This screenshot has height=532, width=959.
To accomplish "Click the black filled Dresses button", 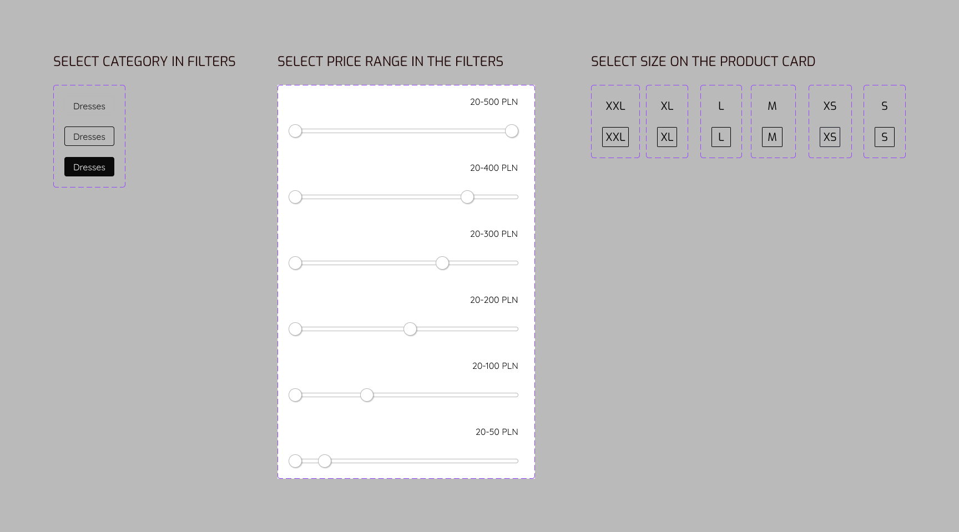I will 89,167.
